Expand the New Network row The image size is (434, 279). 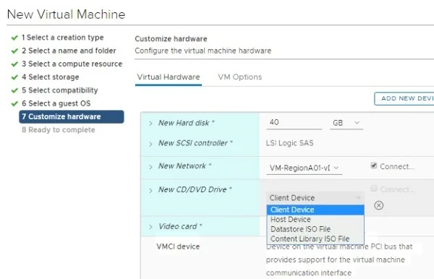(x=150, y=167)
